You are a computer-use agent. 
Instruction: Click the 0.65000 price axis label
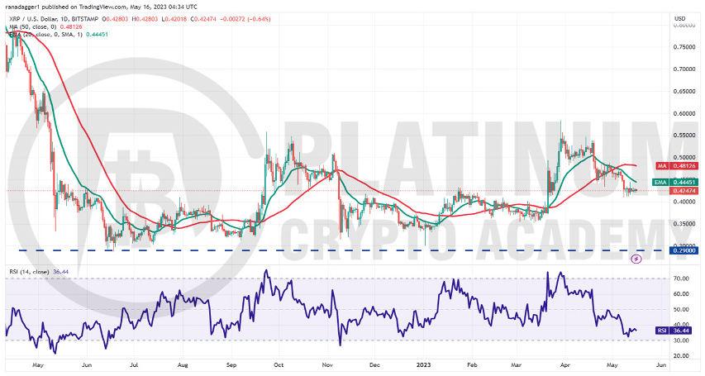[x=684, y=91]
